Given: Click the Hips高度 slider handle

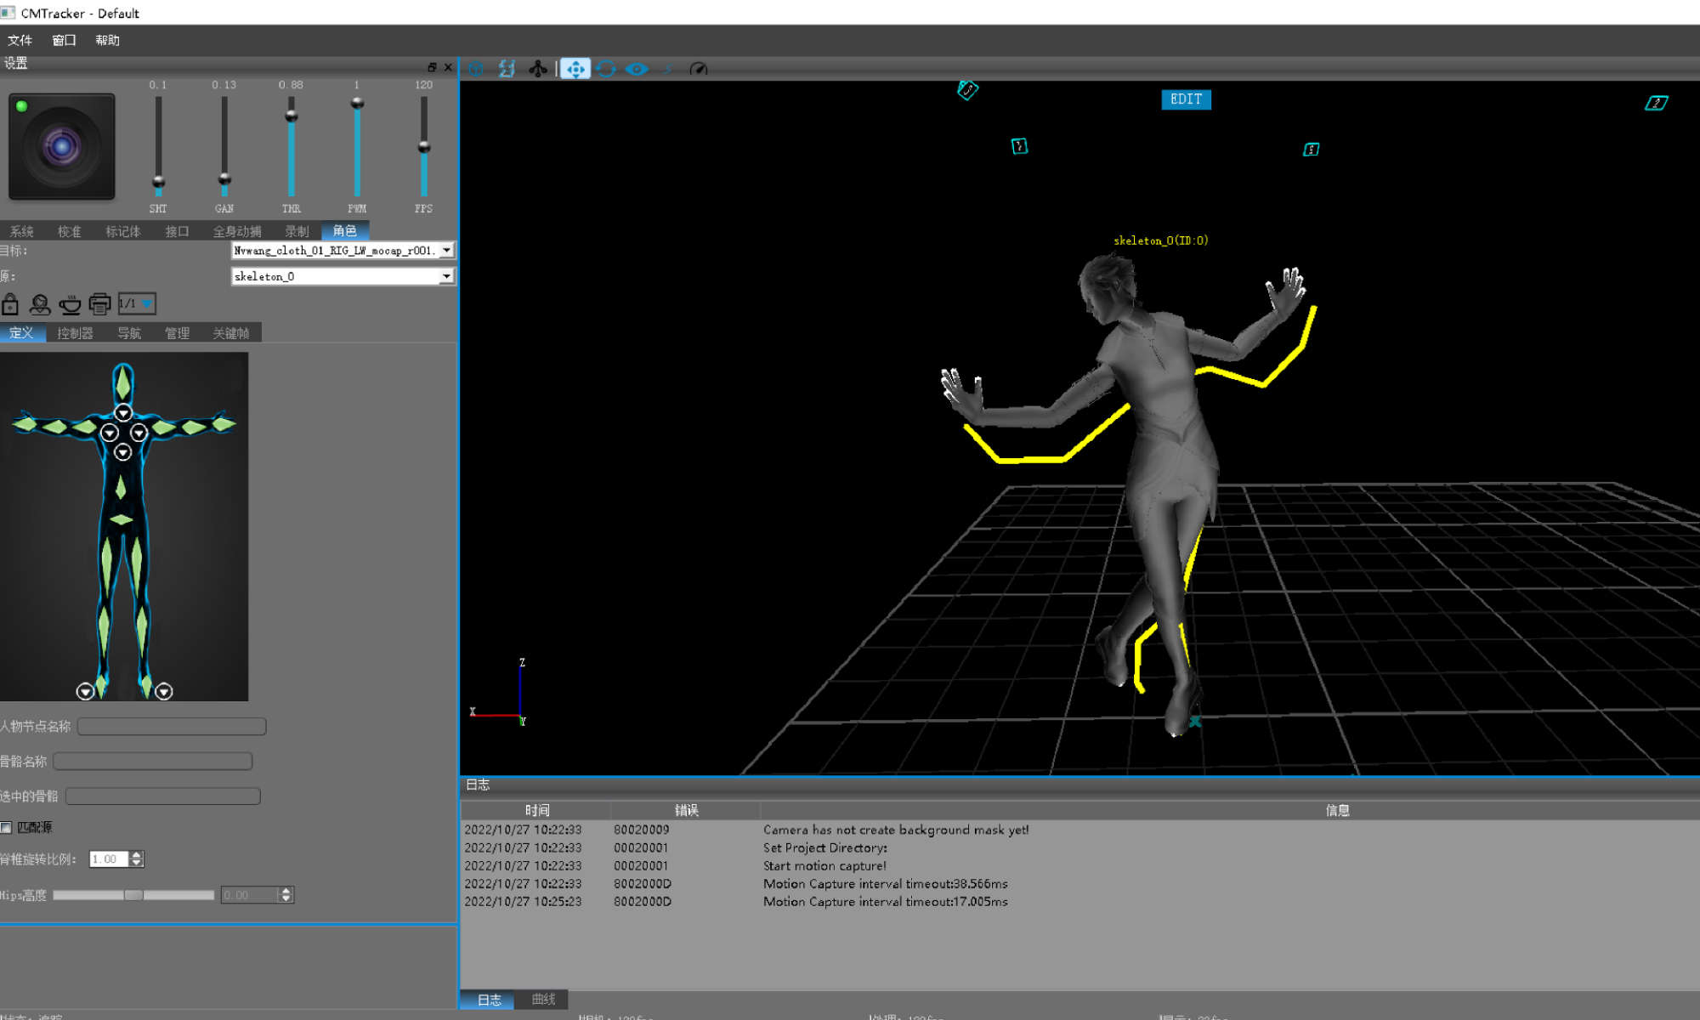Looking at the screenshot, I should [134, 894].
